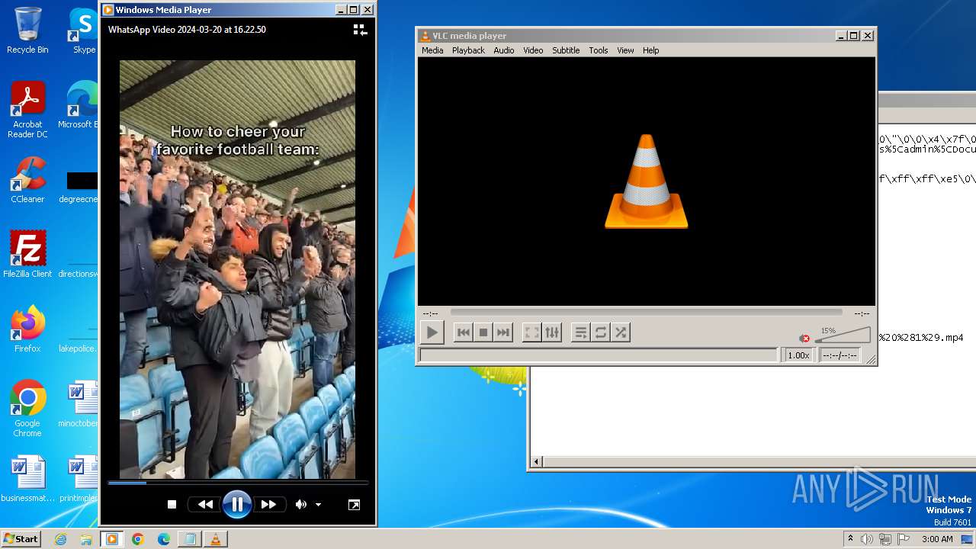View Windows Media Player in full screen

pos(354,505)
